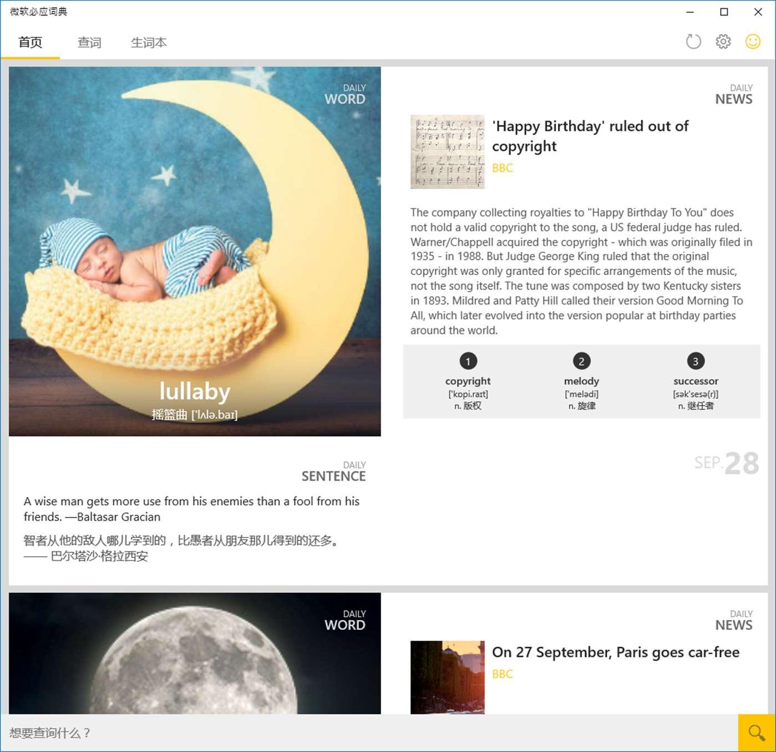Open the 生词本 tab
The image size is (776, 752).
[x=149, y=43]
